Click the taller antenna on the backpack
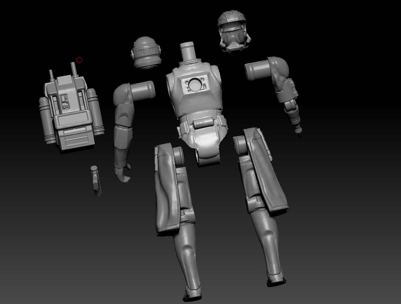 point(74,69)
